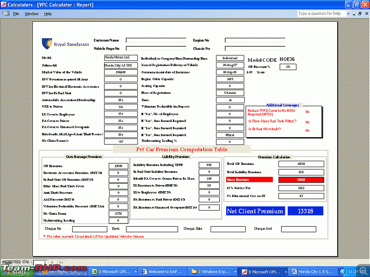Click the 'Is Bi-Fuel Kit in built' No value

tap(307, 130)
